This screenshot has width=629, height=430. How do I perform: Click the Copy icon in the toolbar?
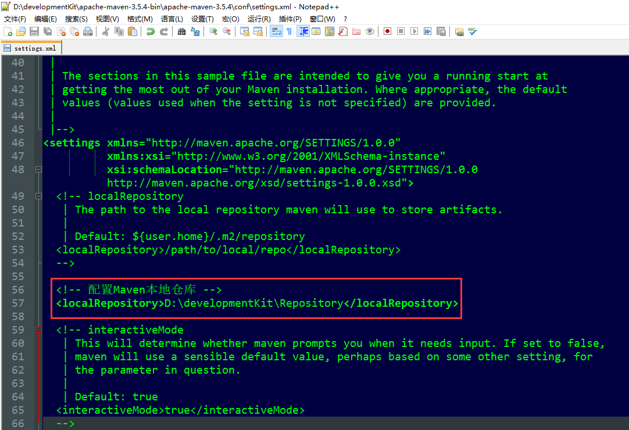[x=119, y=32]
